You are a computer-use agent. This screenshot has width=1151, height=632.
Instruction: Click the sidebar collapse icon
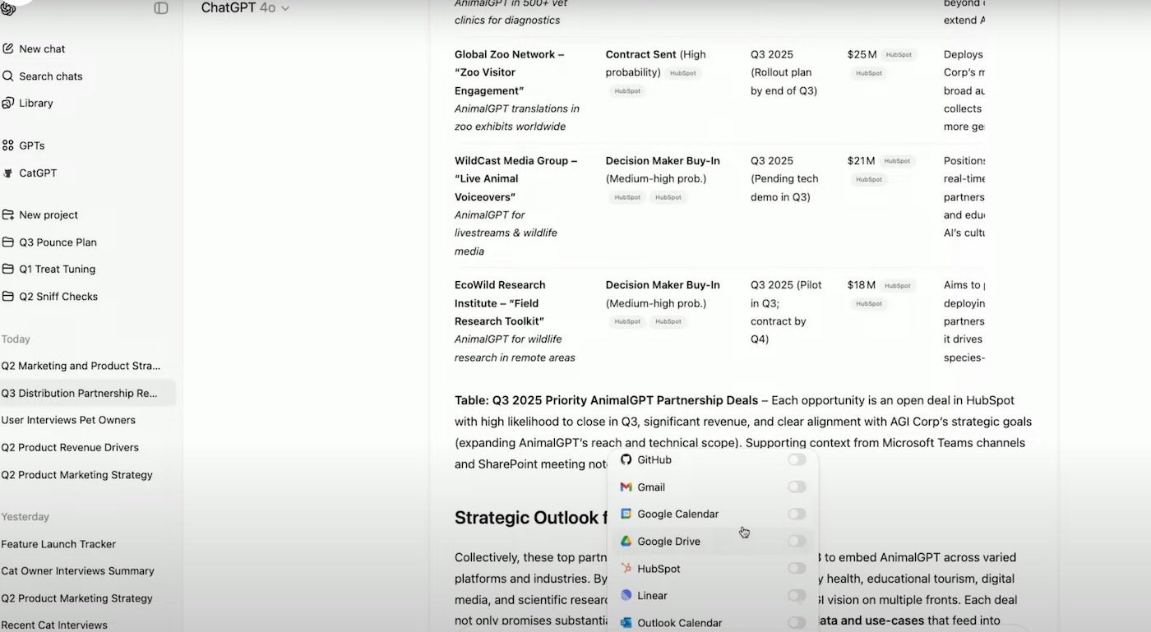[161, 8]
